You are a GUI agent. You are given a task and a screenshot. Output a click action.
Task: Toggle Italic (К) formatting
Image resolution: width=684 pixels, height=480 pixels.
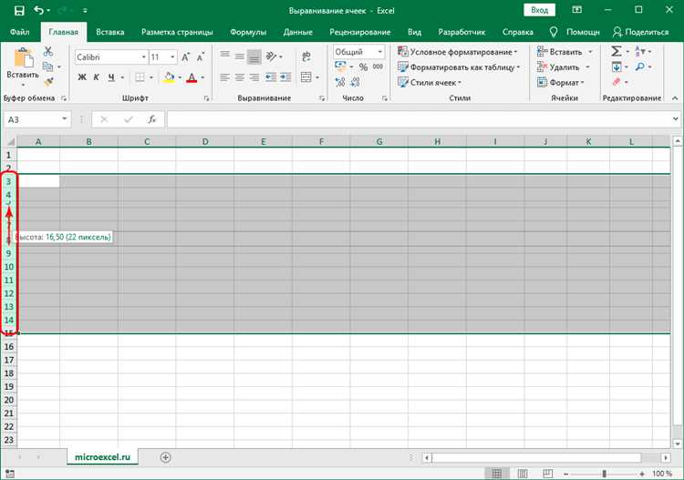pyautogui.click(x=96, y=77)
